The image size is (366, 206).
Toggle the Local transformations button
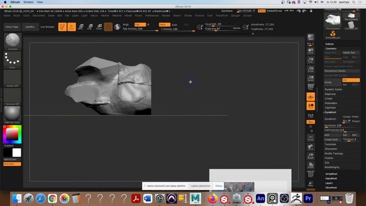point(311,106)
